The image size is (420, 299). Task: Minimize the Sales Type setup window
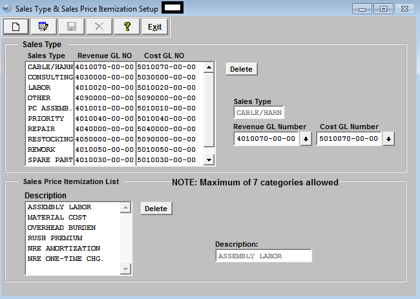[362, 9]
